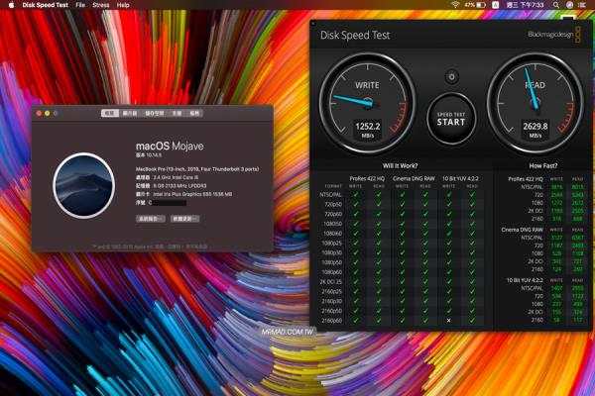Switch to the 服務 tab in About This Mac

(x=194, y=113)
